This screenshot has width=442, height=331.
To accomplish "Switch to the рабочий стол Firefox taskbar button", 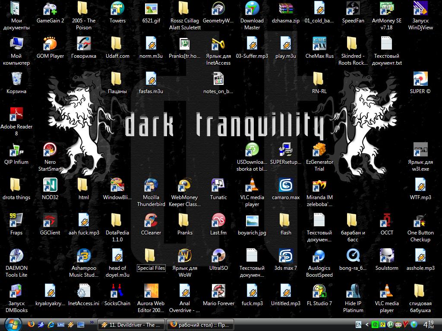I will [200, 325].
